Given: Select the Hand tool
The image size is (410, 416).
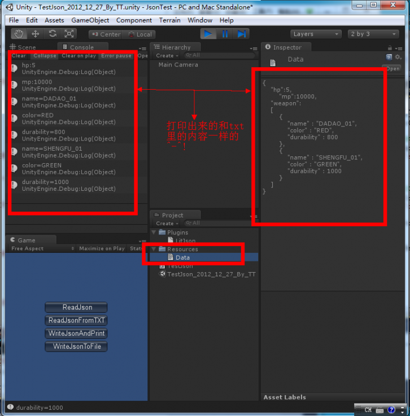Looking at the screenshot, I should [x=19, y=34].
